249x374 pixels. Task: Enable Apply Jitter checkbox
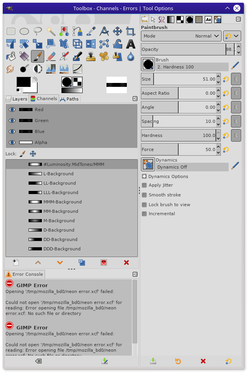(x=144, y=185)
